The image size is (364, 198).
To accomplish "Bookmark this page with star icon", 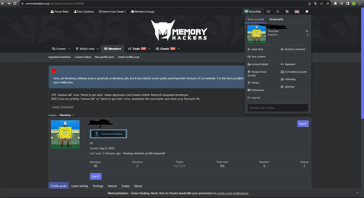I will click(328, 3).
